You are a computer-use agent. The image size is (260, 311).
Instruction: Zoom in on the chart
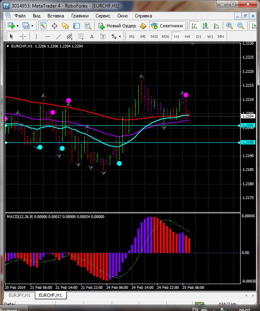(229, 26)
